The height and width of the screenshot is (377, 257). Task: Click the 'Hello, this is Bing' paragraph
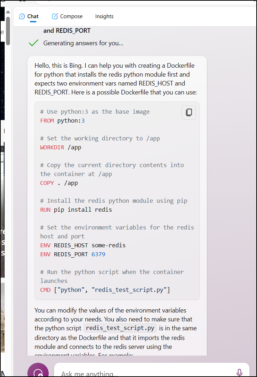tap(116, 79)
